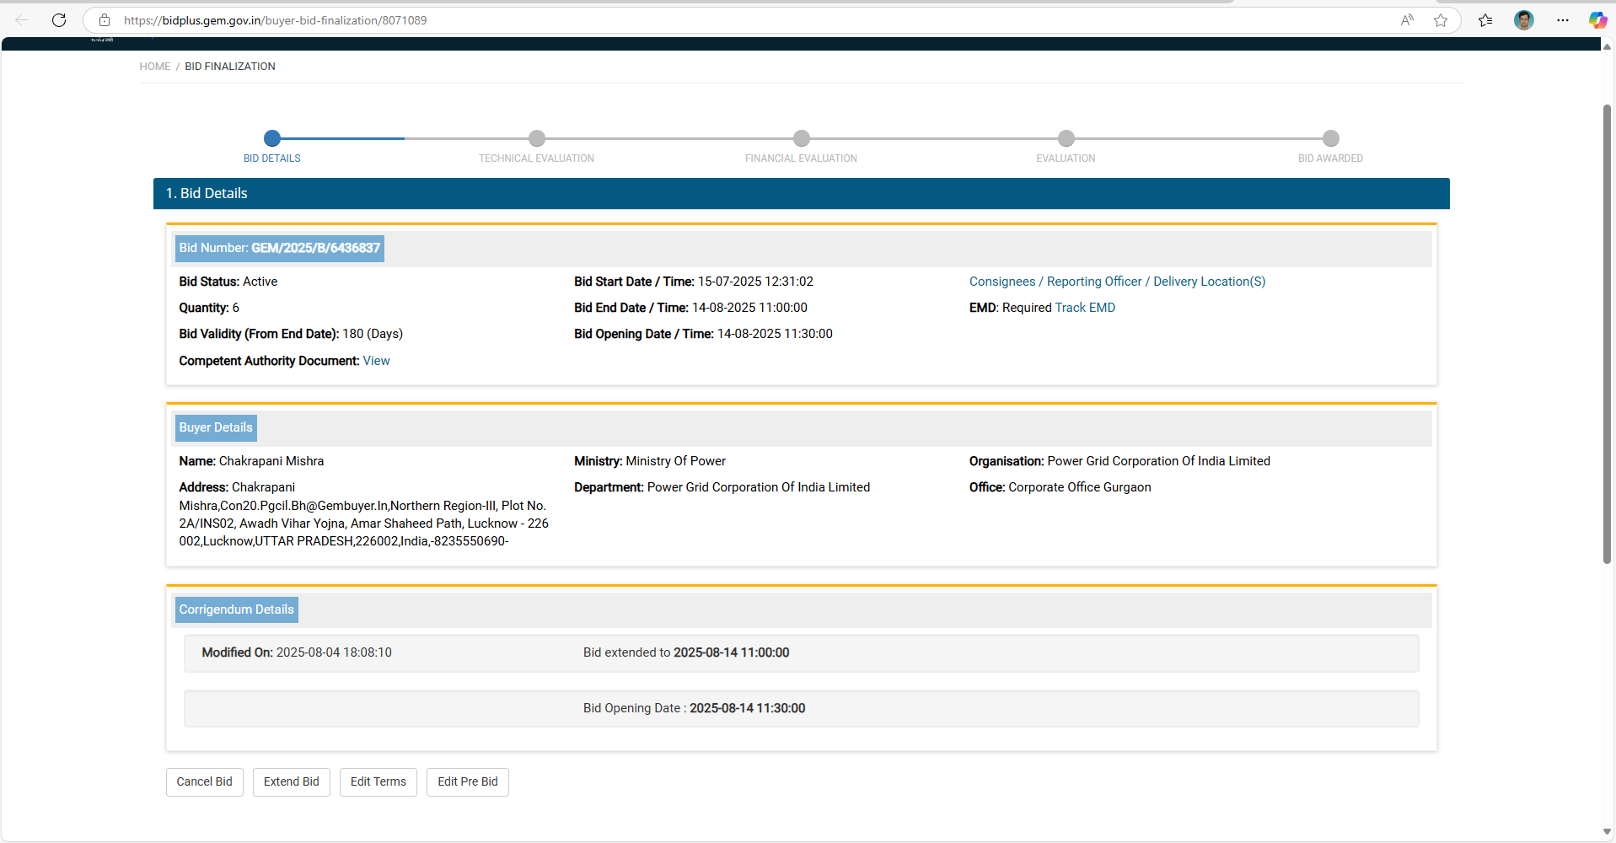Select the Technical Evaluation step circle
This screenshot has height=843, width=1616.
[x=537, y=138]
